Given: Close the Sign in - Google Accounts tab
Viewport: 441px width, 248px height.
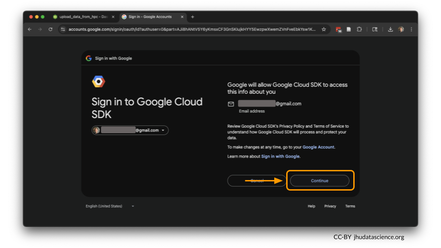Looking at the screenshot, I should coord(182,17).
